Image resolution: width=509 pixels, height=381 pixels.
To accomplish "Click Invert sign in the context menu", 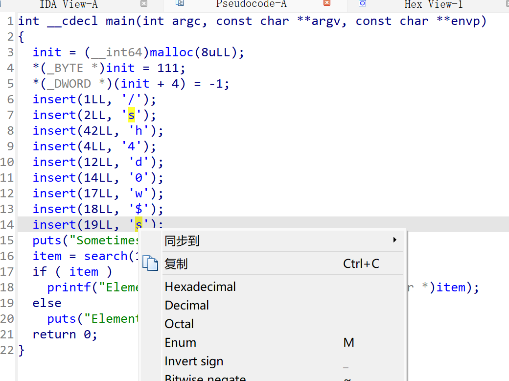I will click(x=194, y=361).
